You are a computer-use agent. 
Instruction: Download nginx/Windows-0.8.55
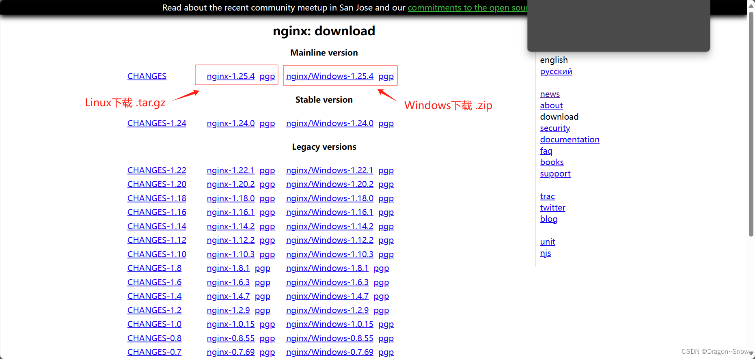[x=330, y=338]
